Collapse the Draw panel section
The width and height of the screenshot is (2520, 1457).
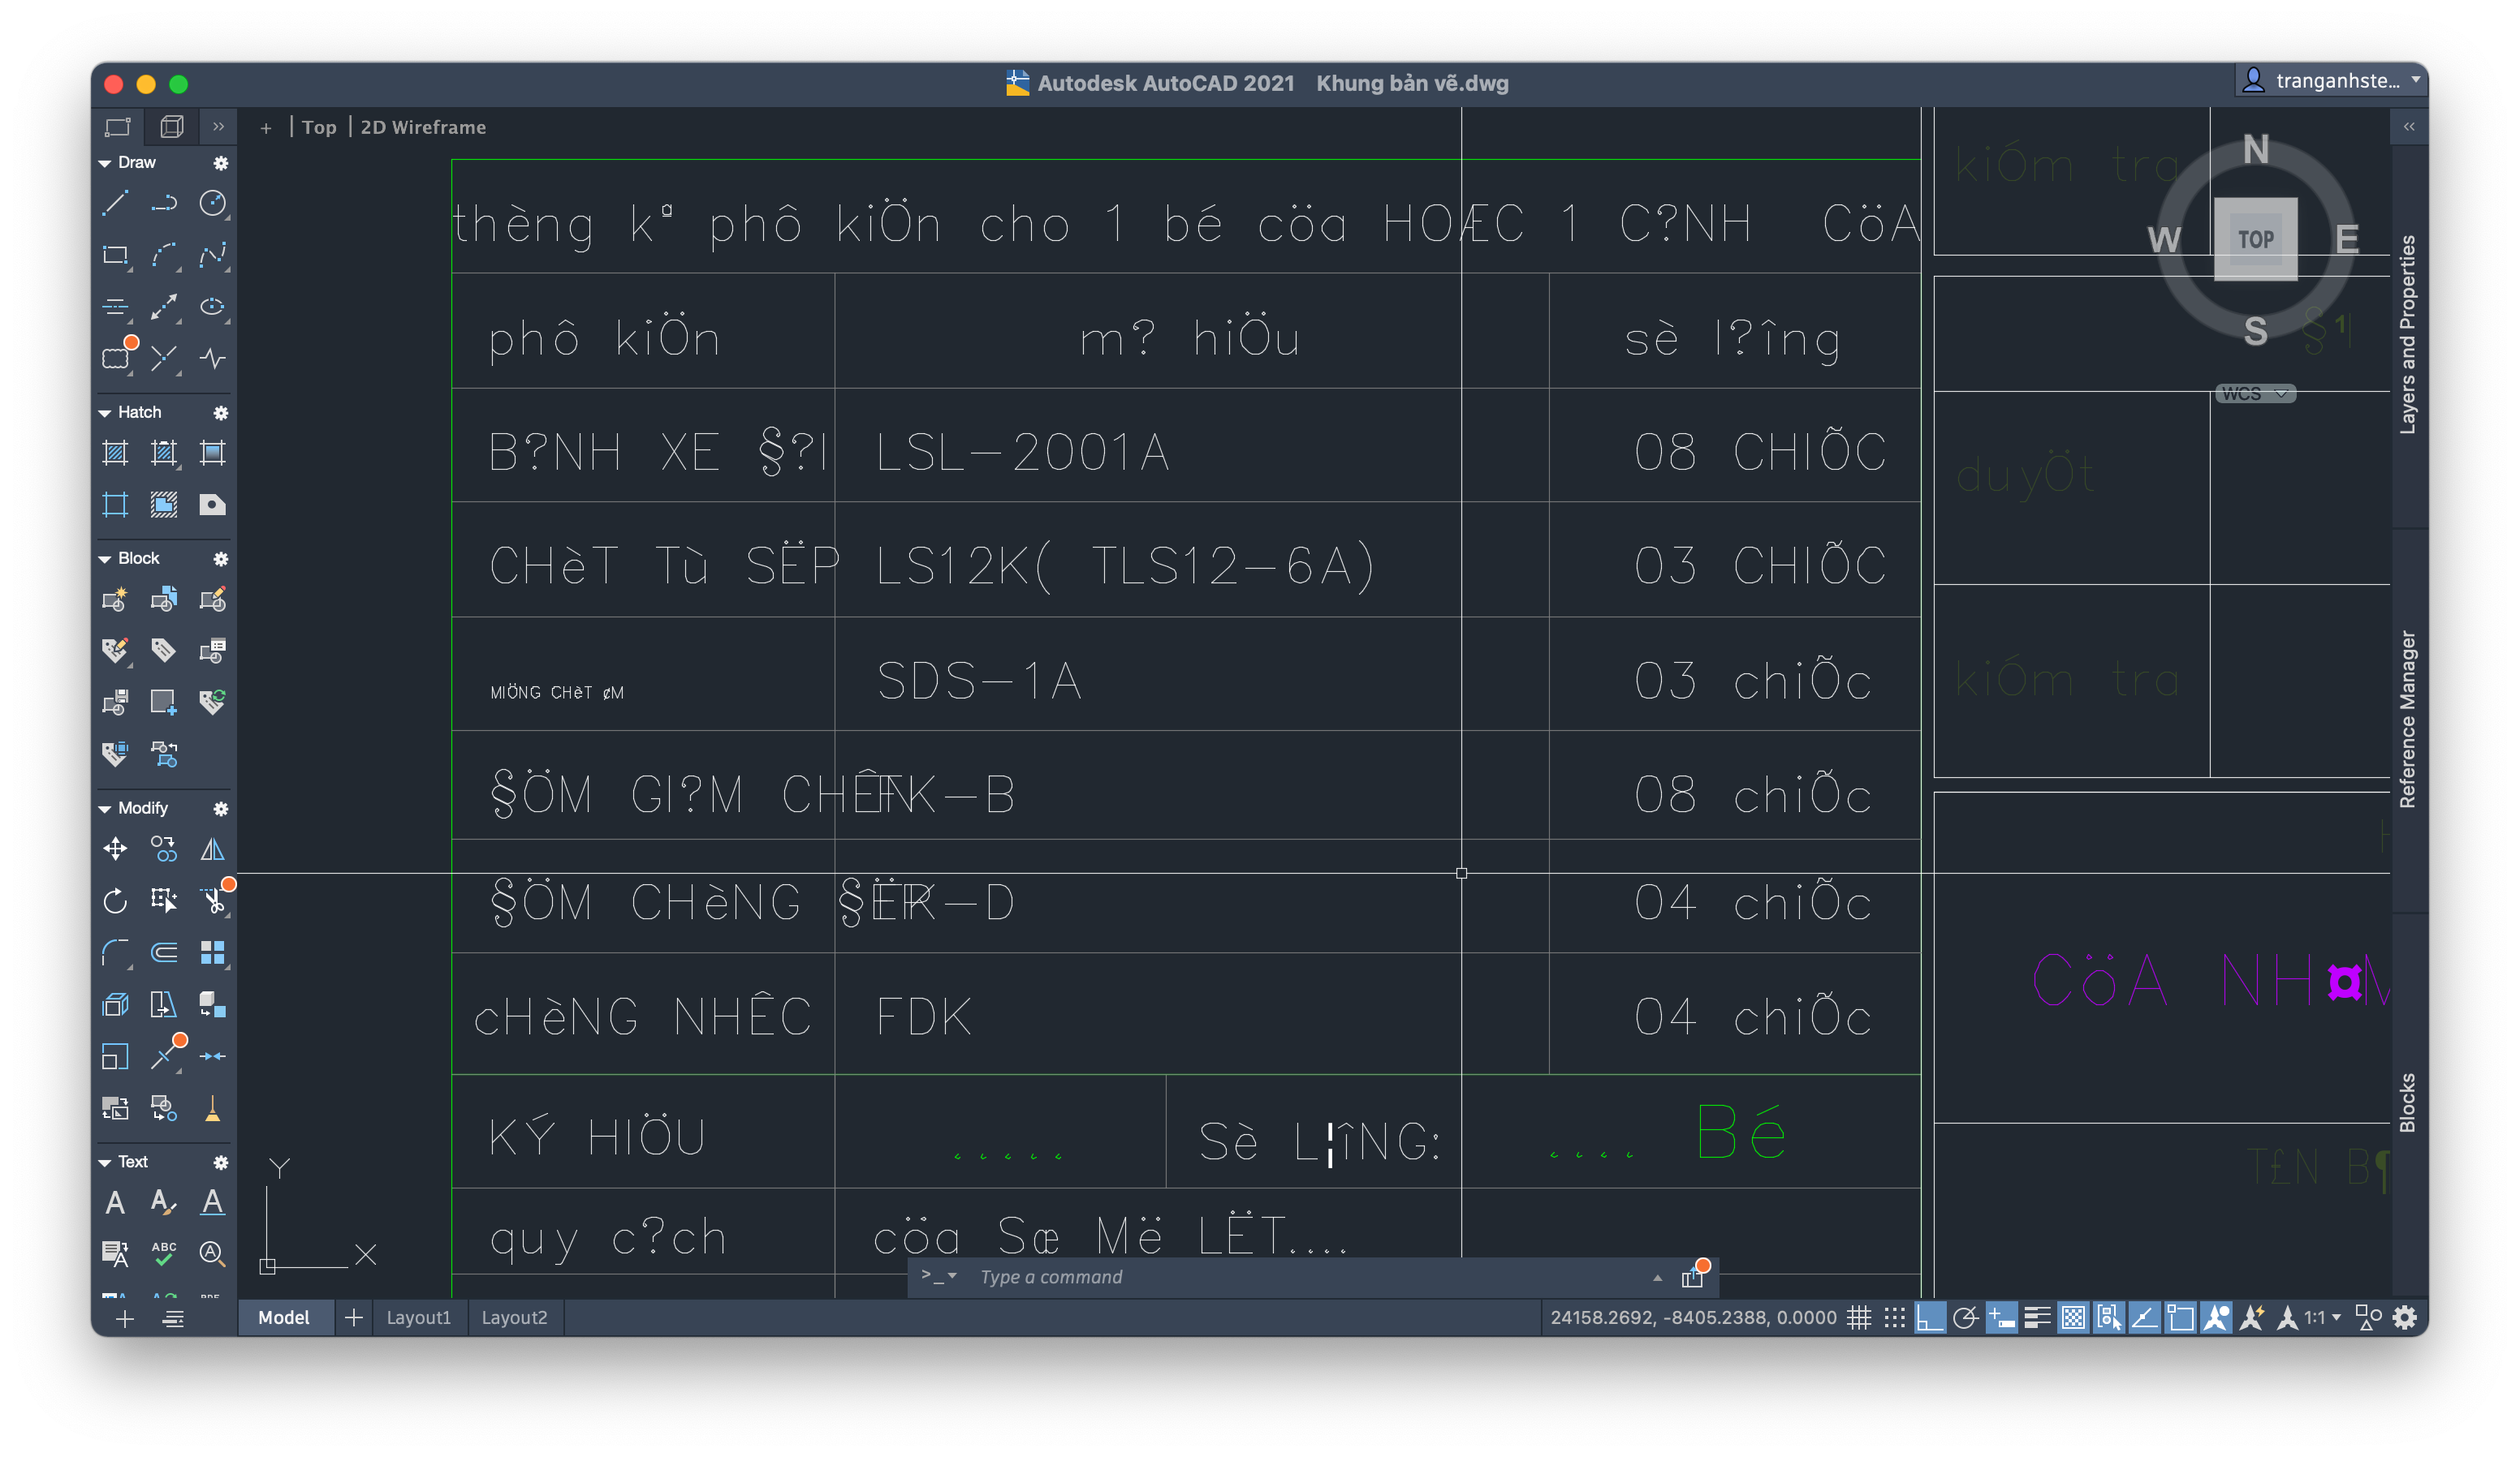(x=105, y=163)
